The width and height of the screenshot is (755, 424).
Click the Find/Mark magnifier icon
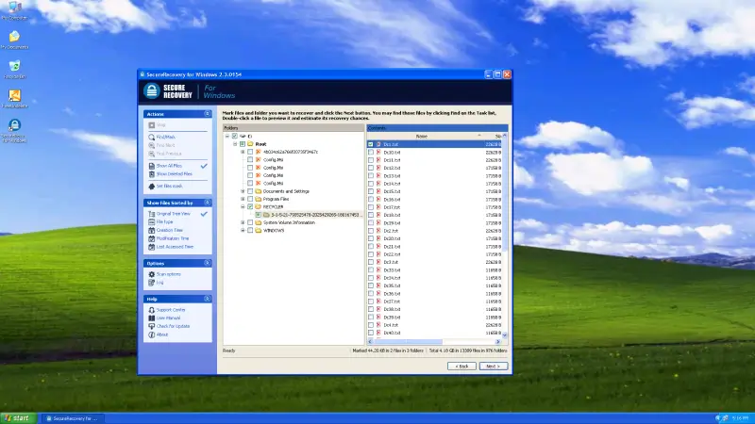coord(152,137)
